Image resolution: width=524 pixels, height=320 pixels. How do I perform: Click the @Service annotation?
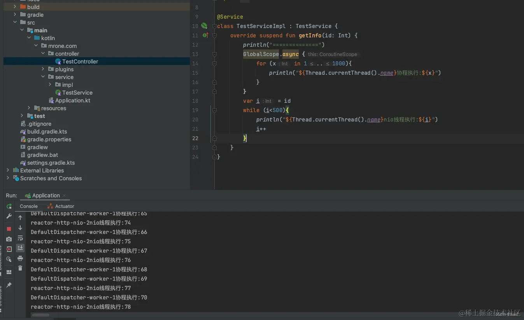[230, 17]
